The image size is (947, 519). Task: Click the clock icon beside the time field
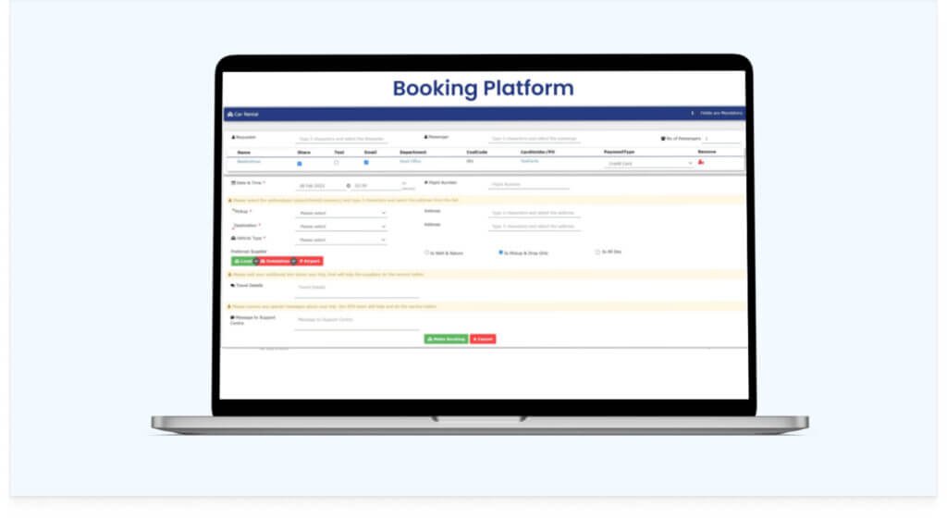348,185
